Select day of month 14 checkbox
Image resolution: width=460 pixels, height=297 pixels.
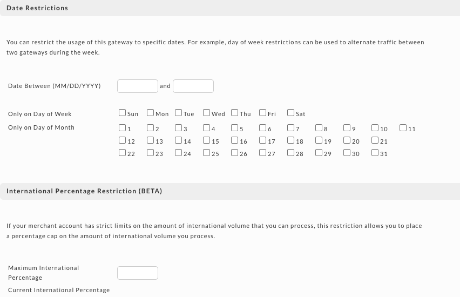178,140
